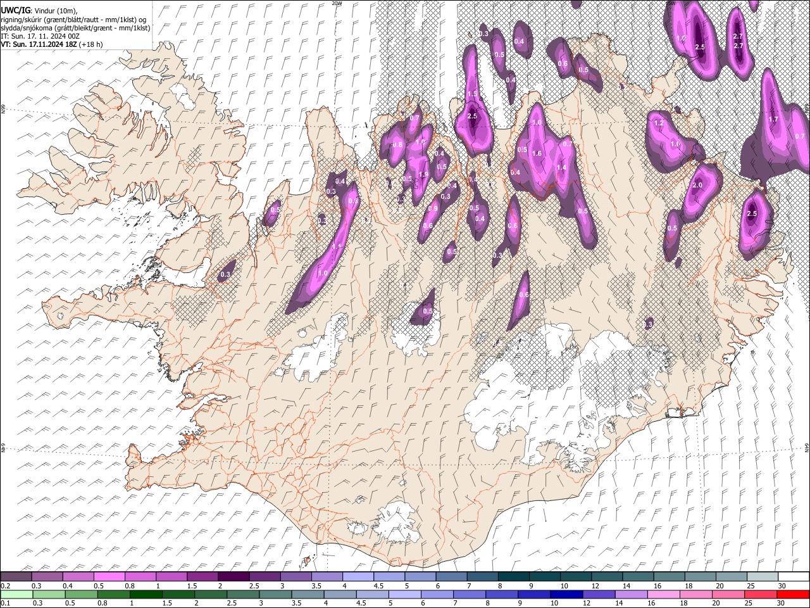This screenshot has width=810, height=608.
Task: Pick the bottom scale deep blue swatch between 10 and 12
Action: 567,594
